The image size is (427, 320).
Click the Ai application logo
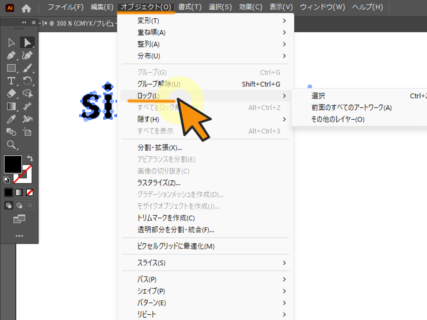[10, 8]
